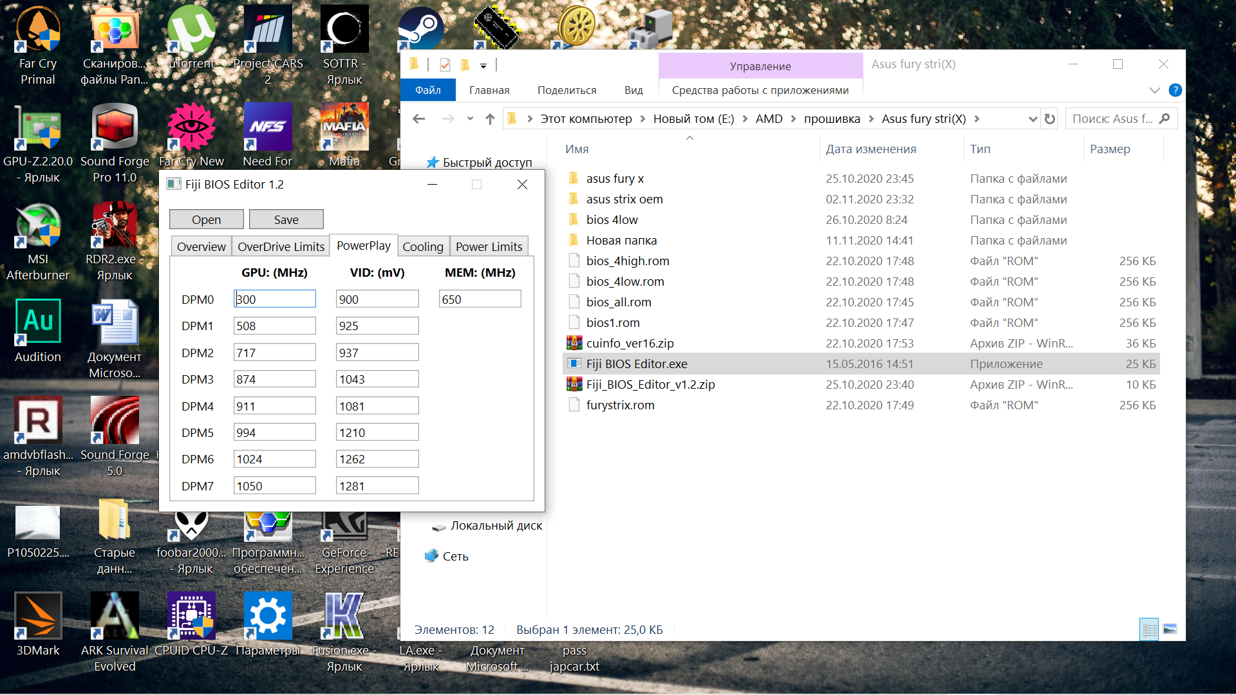Screen dimensions: 1236x695
Task: Go up one folder level arrow
Action: [x=490, y=119]
